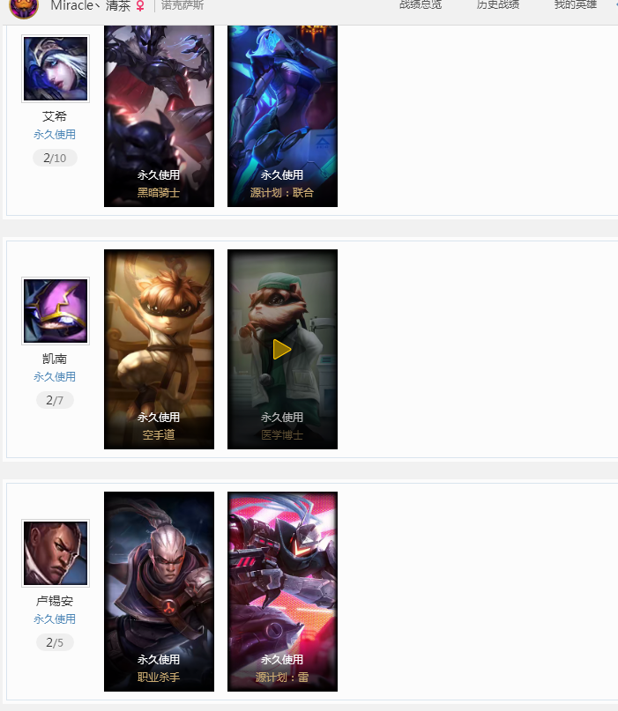Switch to the 历史战绩 tab
Screen dimensions: 618x711
pyautogui.click(x=498, y=5)
